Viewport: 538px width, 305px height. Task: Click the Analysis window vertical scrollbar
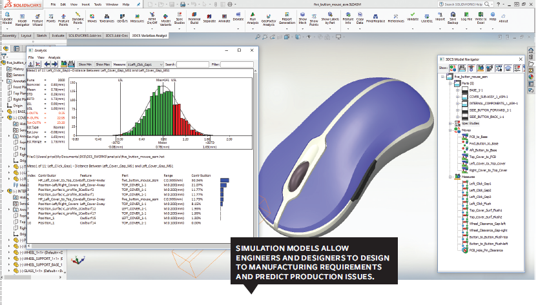pos(255,154)
